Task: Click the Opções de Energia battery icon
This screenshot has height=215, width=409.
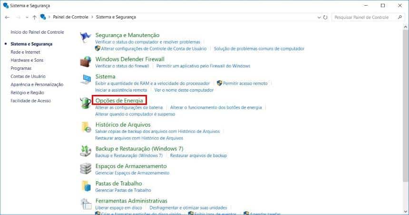Action: click(x=86, y=103)
